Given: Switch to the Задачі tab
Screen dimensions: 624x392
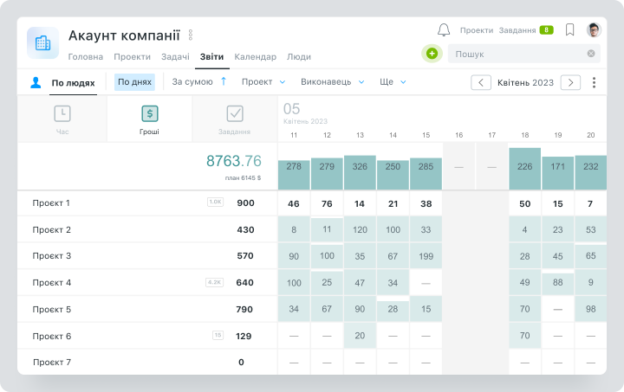Looking at the screenshot, I should click(x=175, y=57).
